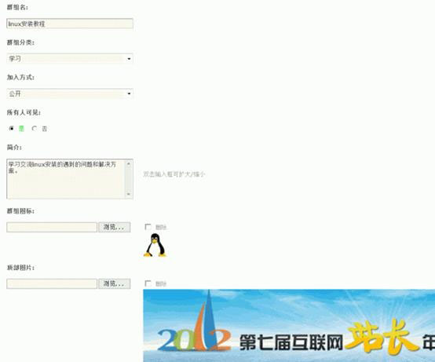Screen dimensions: 435x362
Task: Click the Linux penguin group icon thumbnail
Action: [x=155, y=245]
